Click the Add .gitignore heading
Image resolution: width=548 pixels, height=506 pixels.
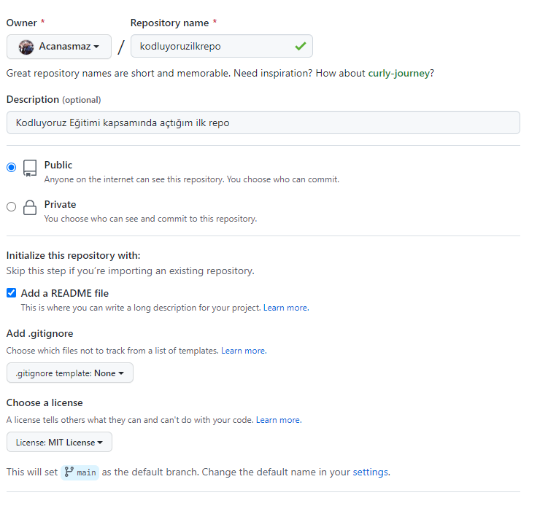pyautogui.click(x=40, y=333)
